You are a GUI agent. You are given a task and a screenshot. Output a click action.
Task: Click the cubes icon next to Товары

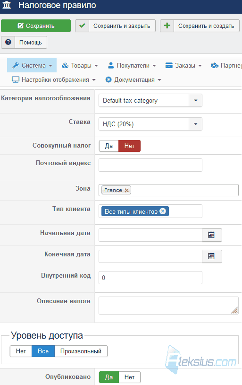point(65,65)
